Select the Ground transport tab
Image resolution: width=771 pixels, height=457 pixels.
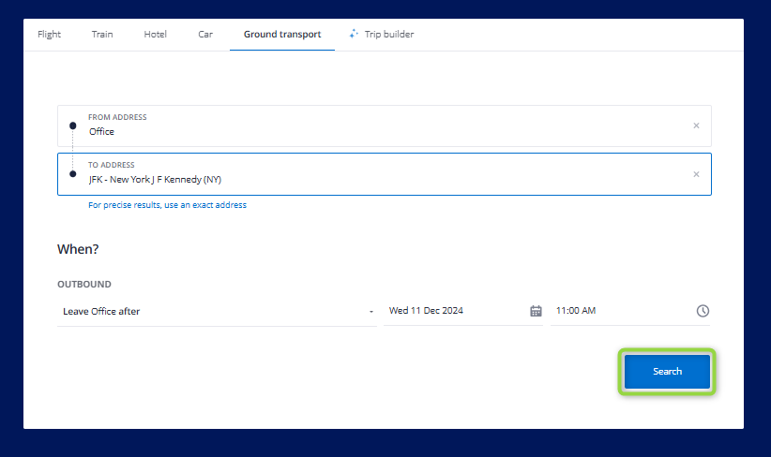point(282,35)
